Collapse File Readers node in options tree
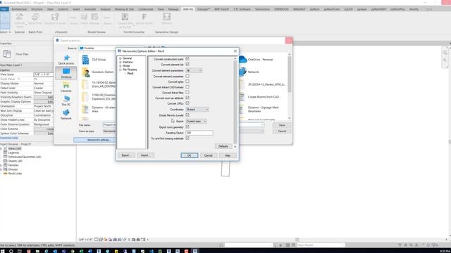451x253 pixels. click(121, 70)
